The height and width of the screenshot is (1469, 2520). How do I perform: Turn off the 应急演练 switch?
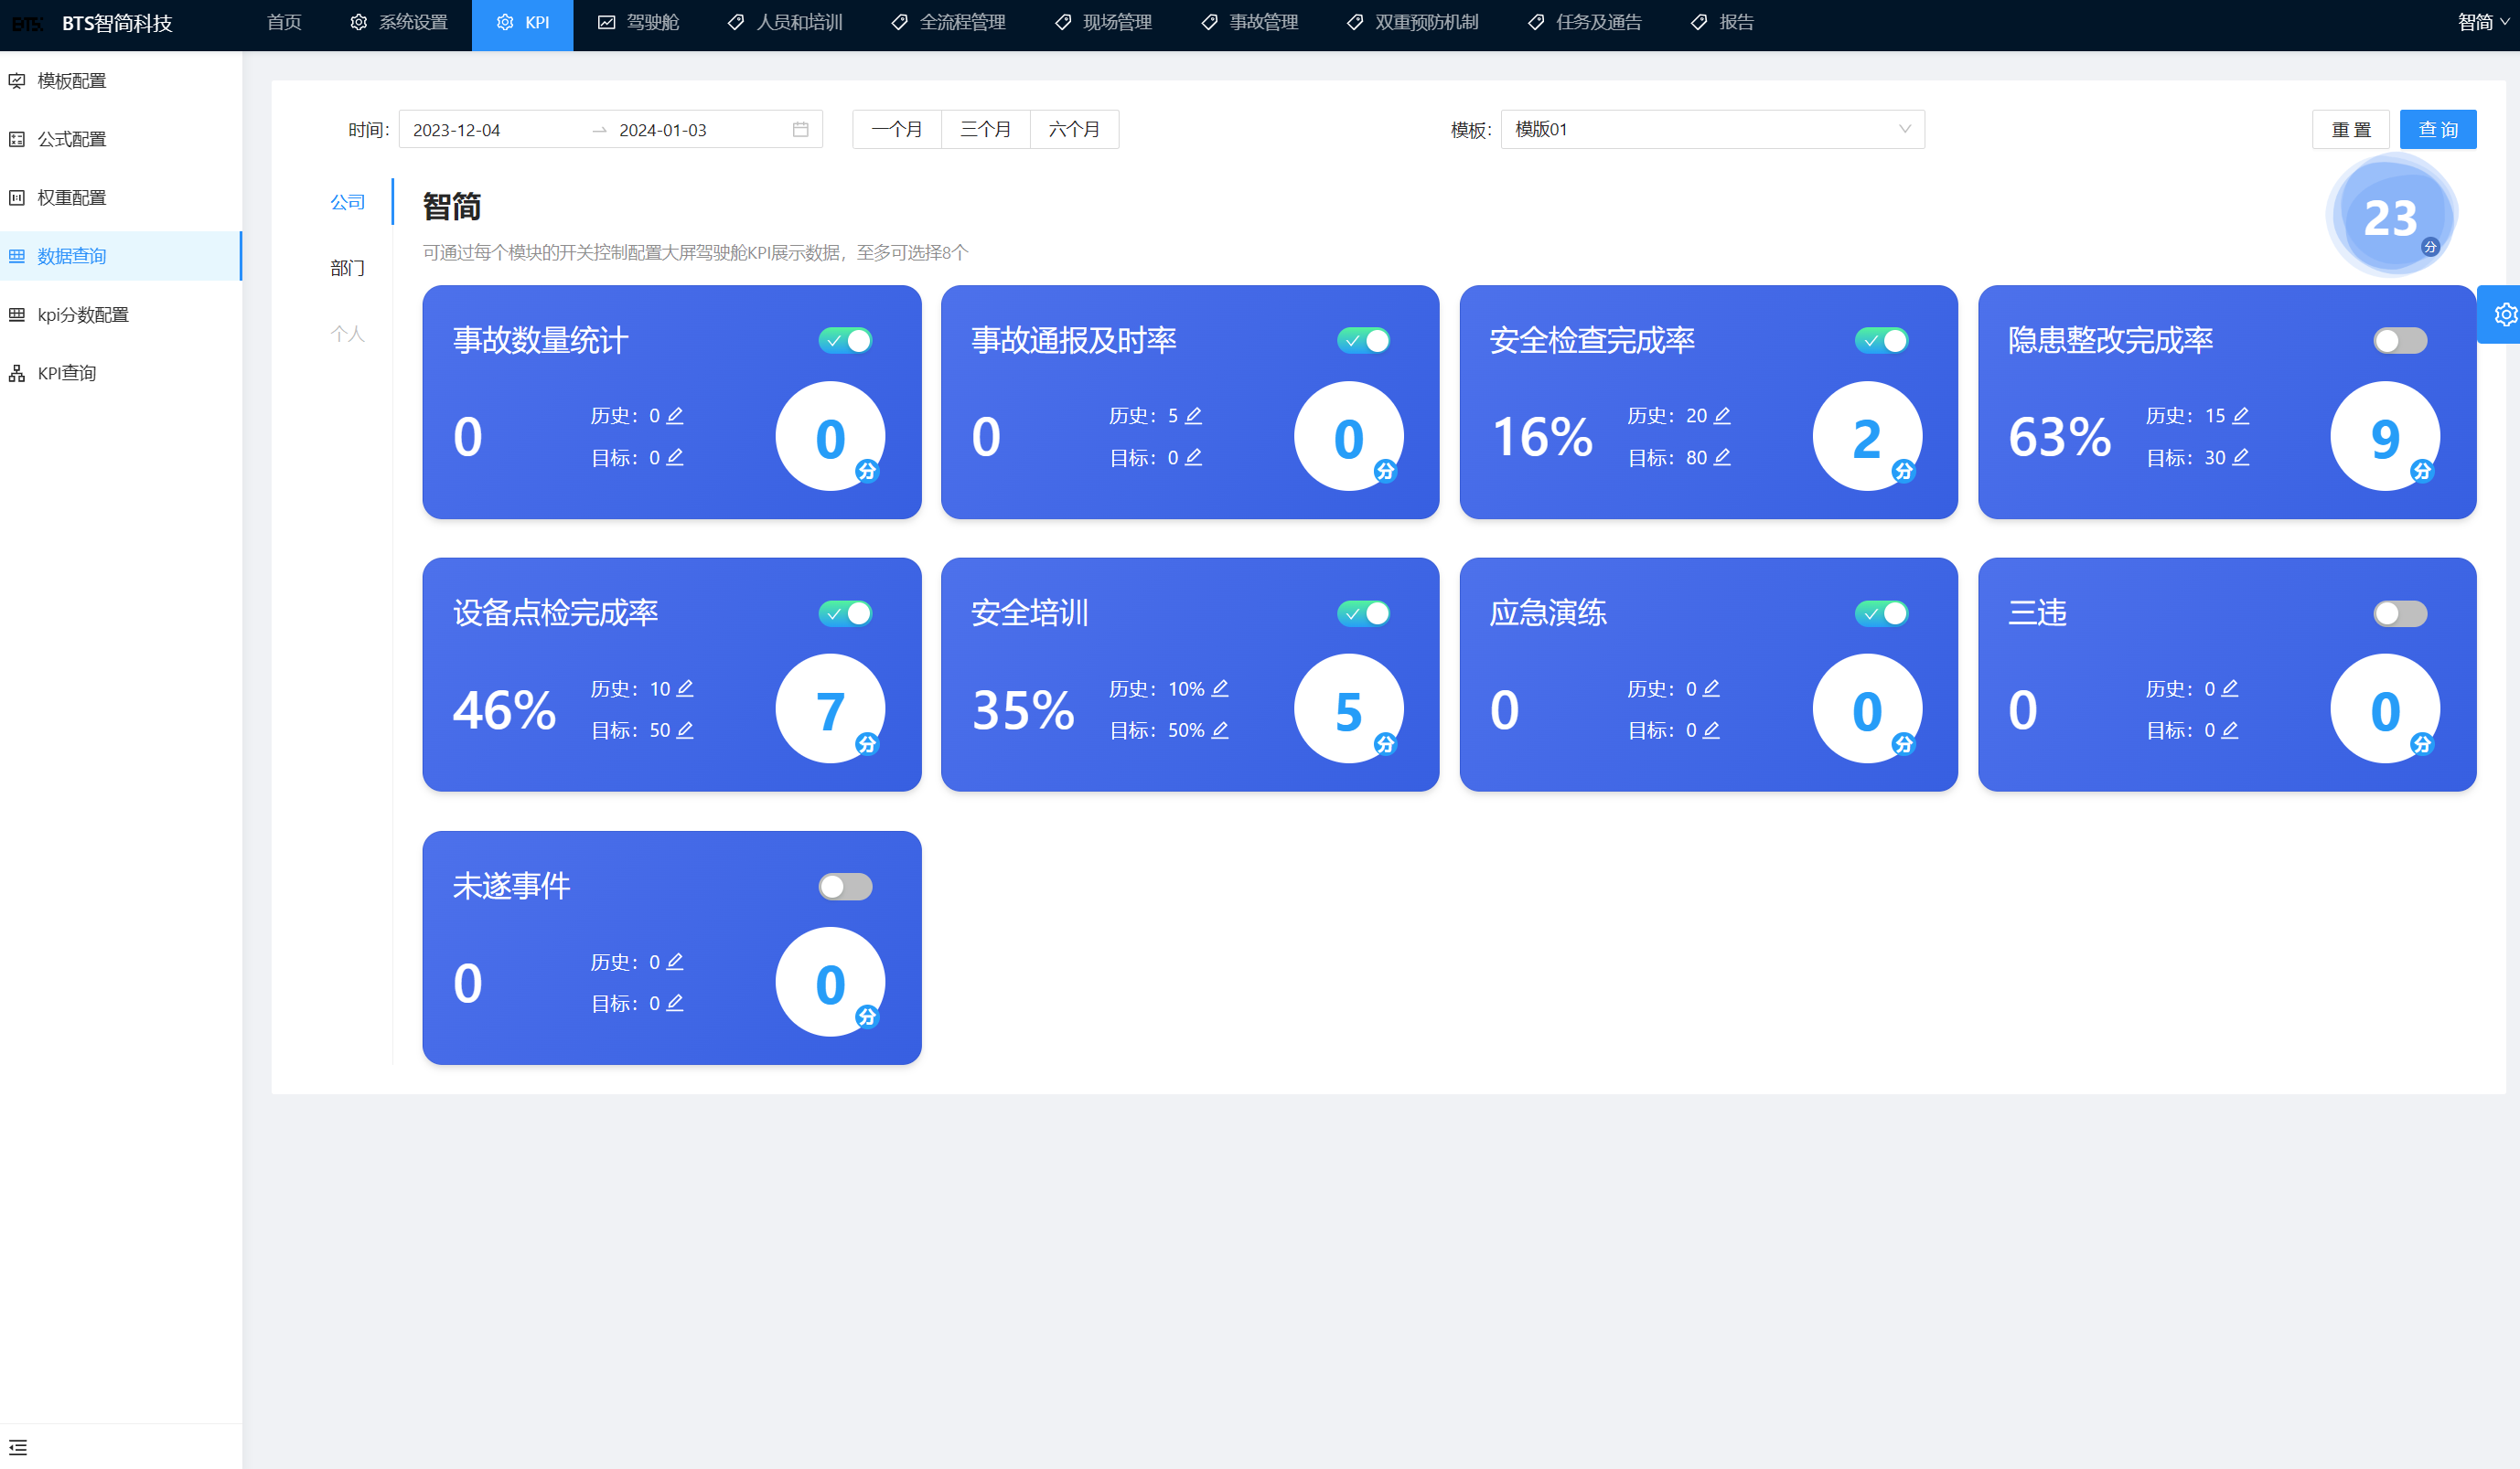(1881, 613)
